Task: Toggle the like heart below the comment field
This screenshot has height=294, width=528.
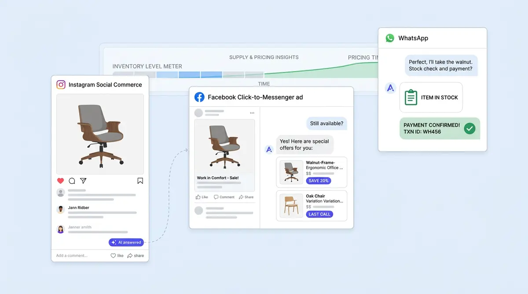Action: tap(114, 255)
